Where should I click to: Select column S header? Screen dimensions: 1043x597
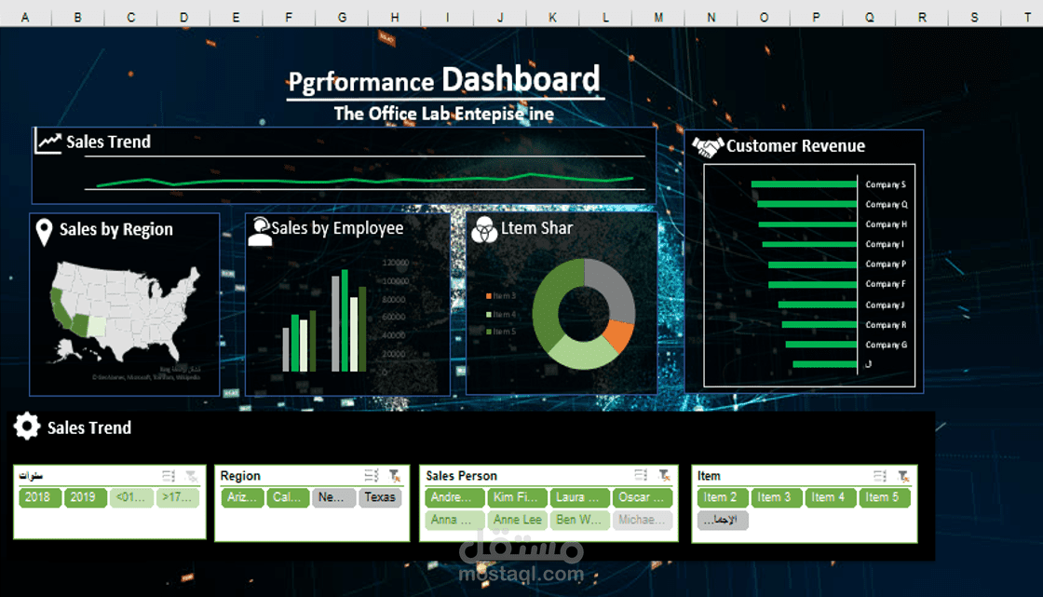(x=974, y=18)
